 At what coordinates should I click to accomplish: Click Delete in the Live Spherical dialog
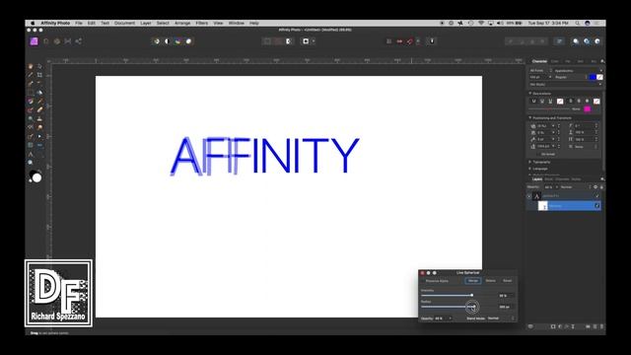(491, 280)
